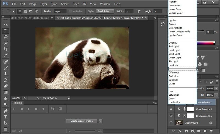220x134 pixels.
Task: Hide the Color Balance 1 layer
Action: tap(171, 109)
